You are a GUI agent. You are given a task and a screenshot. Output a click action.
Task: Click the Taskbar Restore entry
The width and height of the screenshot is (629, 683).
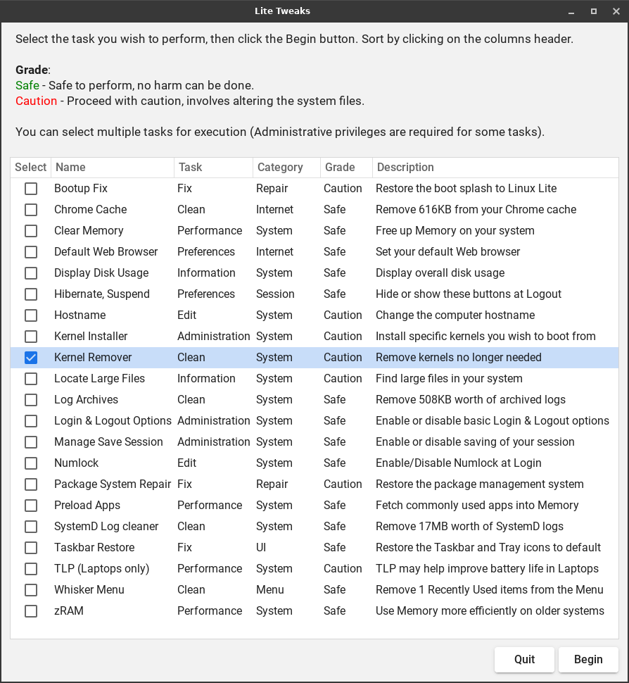coord(94,548)
